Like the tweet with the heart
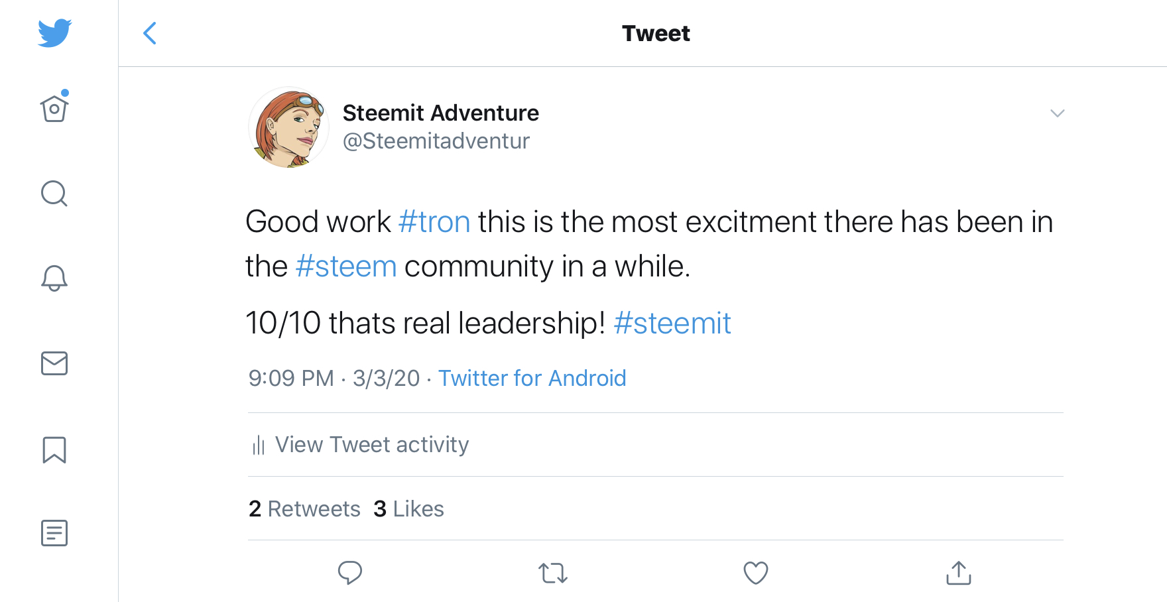The width and height of the screenshot is (1167, 602). click(756, 573)
